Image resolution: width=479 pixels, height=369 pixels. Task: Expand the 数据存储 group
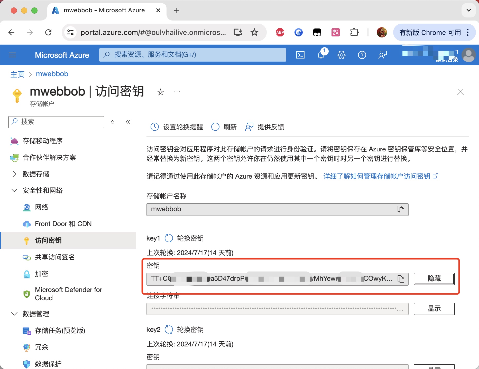[x=36, y=174]
